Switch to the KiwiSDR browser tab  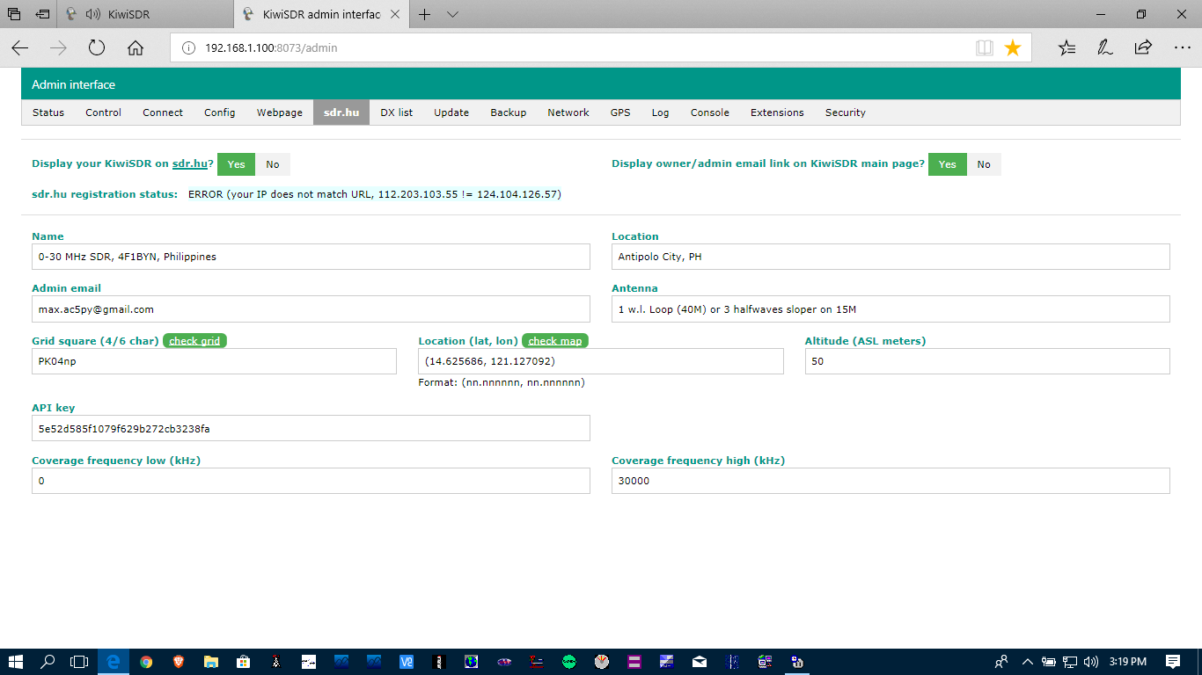[147, 14]
